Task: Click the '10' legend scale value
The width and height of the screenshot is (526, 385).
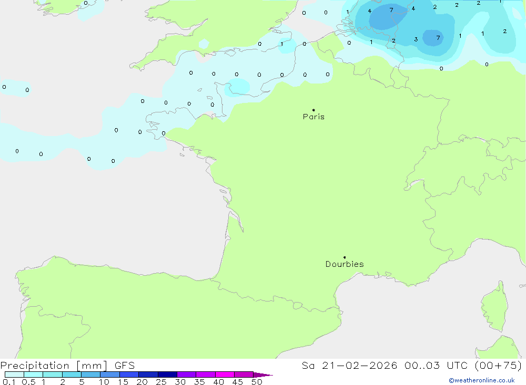Action: coord(104,382)
